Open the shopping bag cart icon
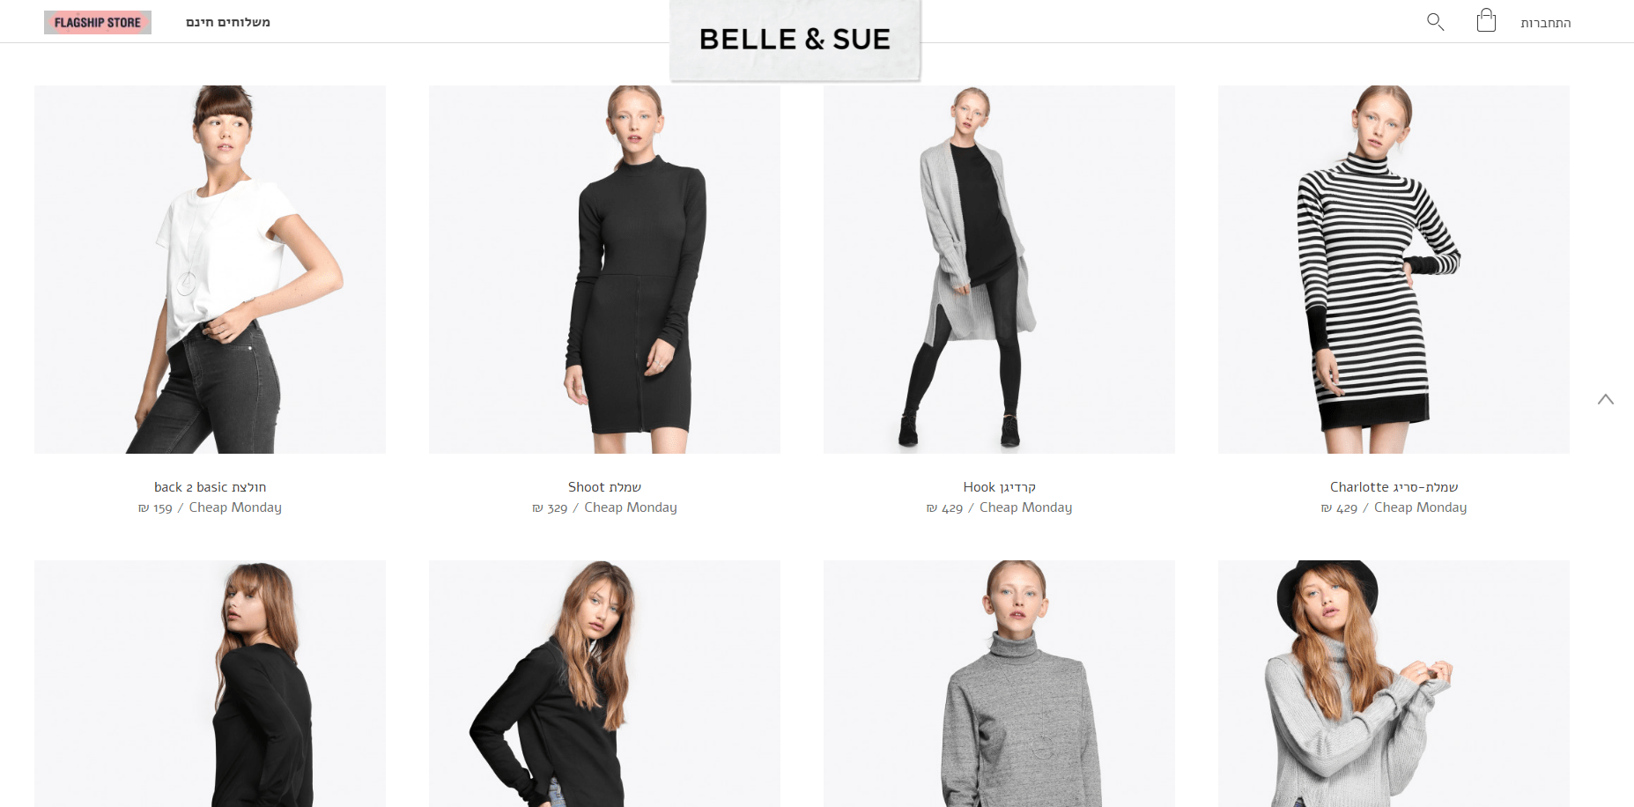Viewport: 1634px width, 807px height. pos(1486,20)
